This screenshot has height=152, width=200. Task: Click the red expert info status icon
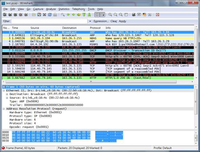tap(3, 148)
